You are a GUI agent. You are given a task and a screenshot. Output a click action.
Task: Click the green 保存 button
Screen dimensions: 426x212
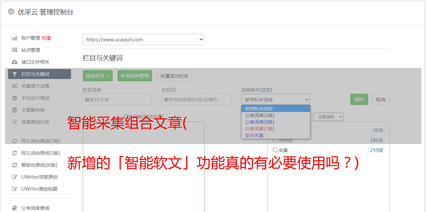[359, 99]
